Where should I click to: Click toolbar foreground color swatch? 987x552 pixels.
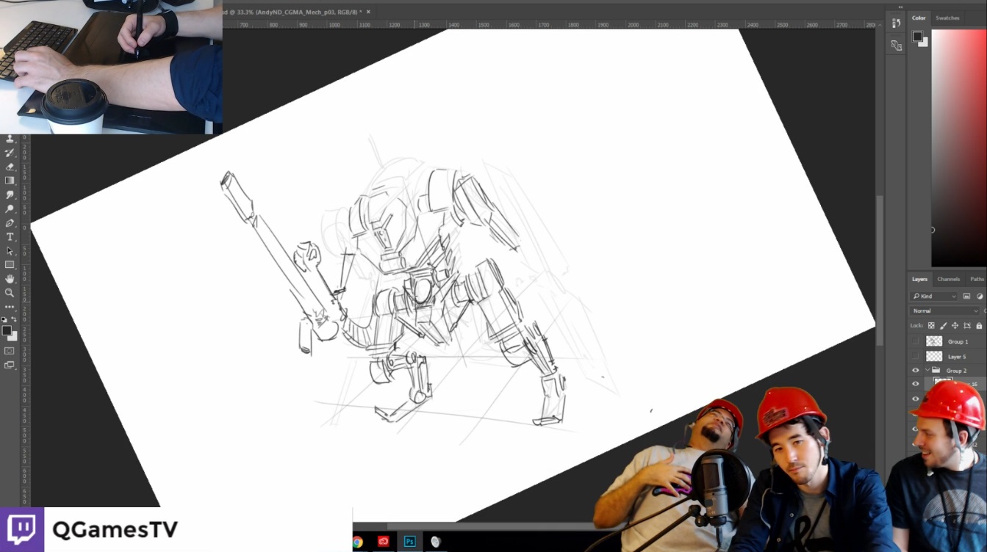7,331
